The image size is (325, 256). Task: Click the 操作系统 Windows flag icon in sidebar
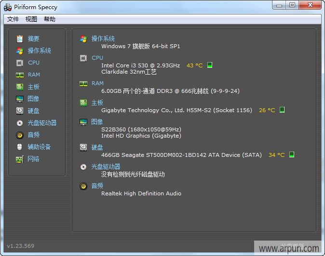click(20, 51)
